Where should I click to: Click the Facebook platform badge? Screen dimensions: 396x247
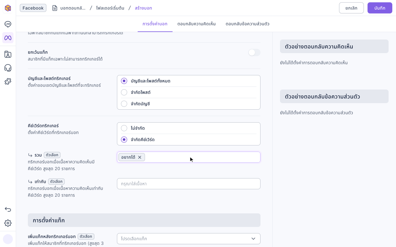33,8
